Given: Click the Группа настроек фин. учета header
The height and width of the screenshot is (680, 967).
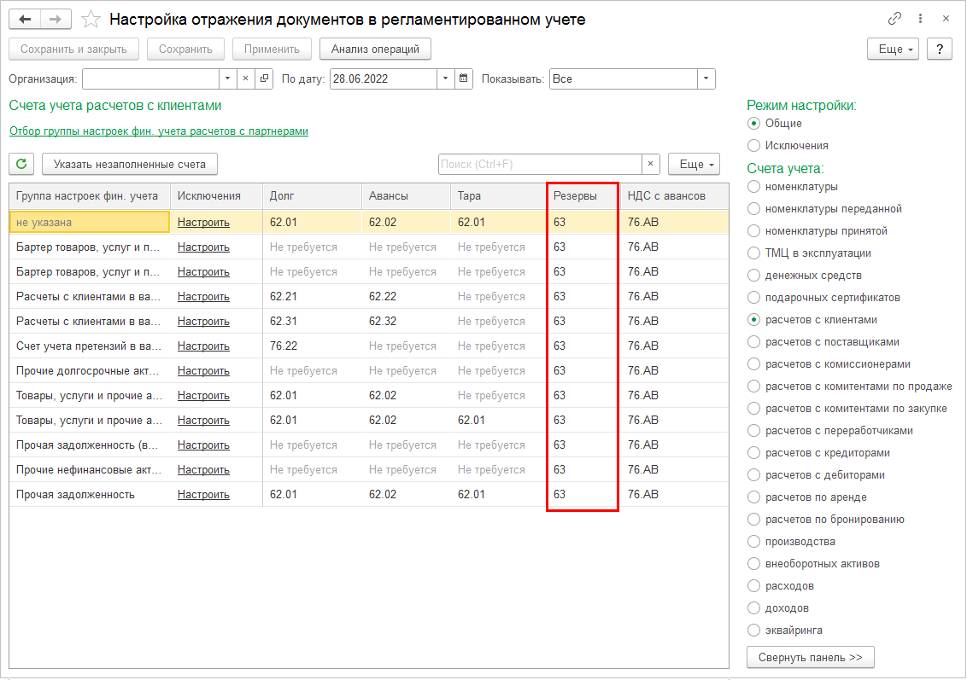Looking at the screenshot, I should (x=87, y=196).
